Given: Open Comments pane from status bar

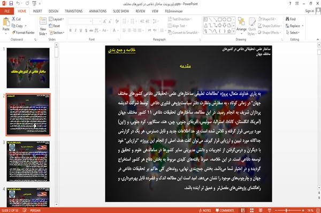Looking at the screenshot, I should 225,210.
